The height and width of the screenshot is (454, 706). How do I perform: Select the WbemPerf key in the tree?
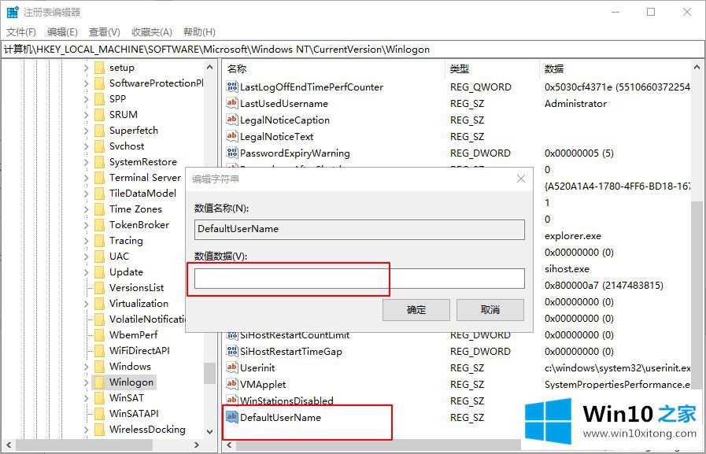point(133,334)
